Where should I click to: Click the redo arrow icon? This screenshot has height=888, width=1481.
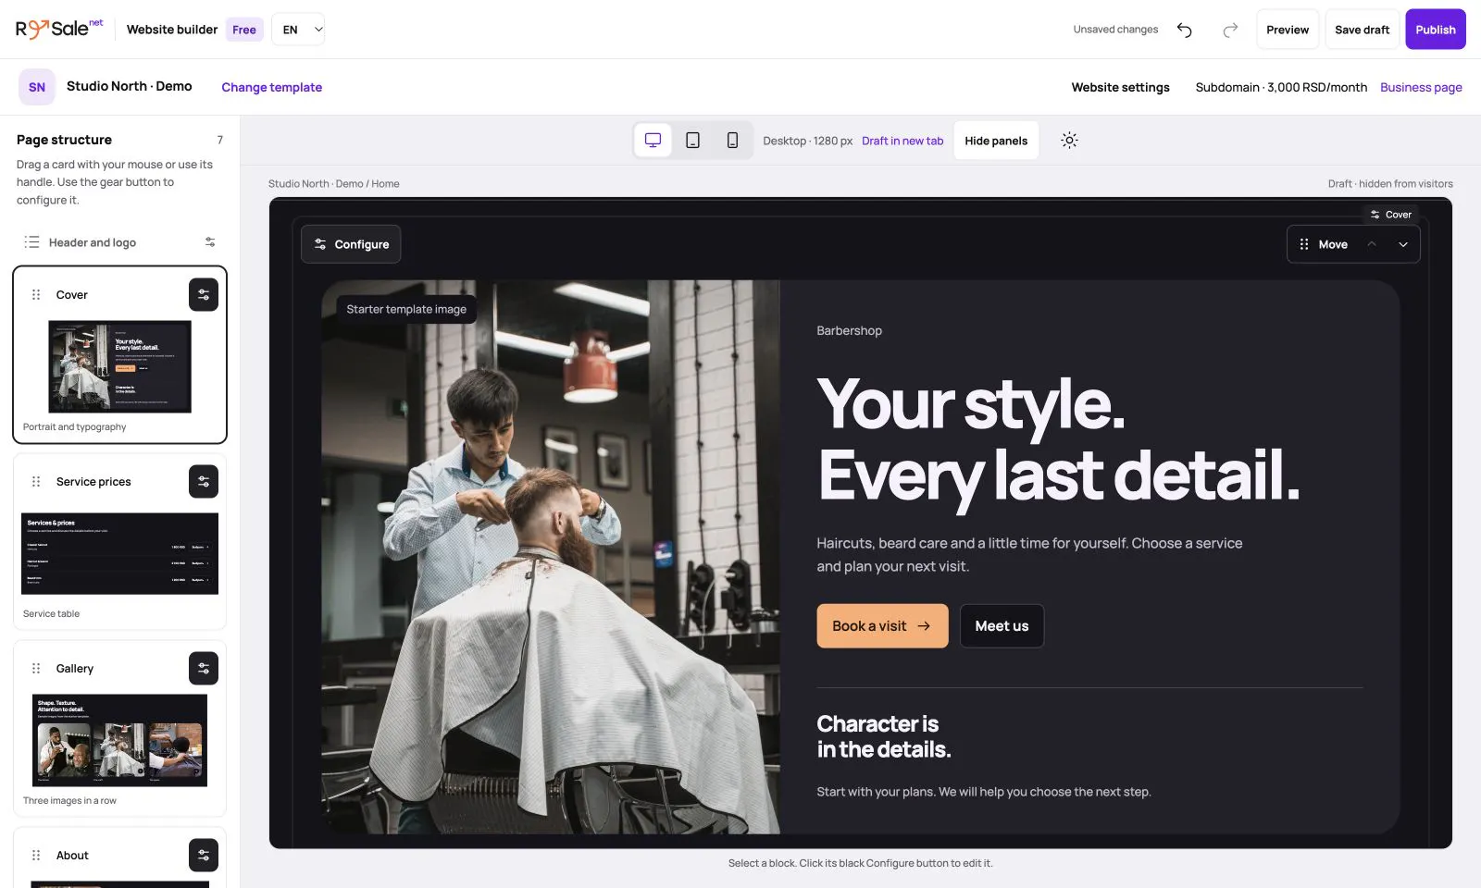click(x=1230, y=30)
